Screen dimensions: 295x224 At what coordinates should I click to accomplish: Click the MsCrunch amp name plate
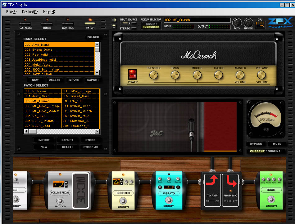(x=199, y=55)
